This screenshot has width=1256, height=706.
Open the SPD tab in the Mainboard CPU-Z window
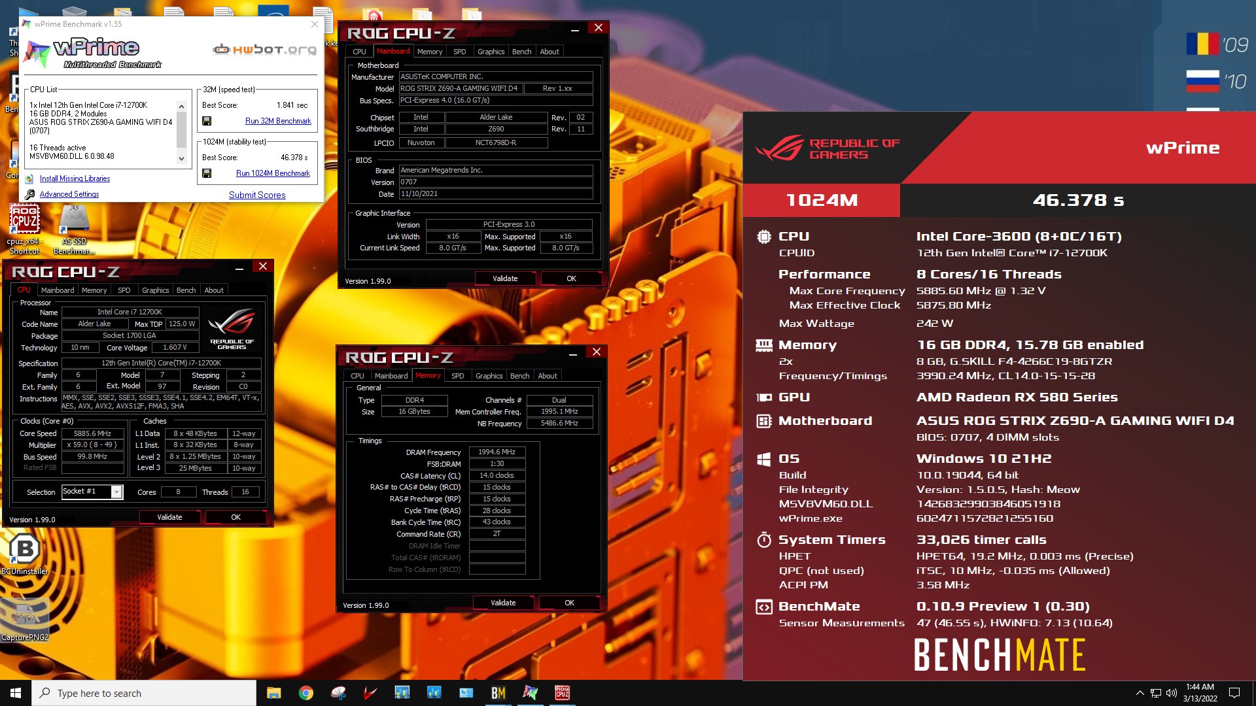pos(460,52)
